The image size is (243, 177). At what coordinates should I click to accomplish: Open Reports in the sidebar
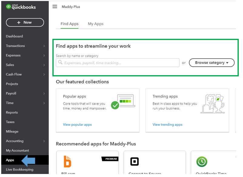(x=12, y=112)
